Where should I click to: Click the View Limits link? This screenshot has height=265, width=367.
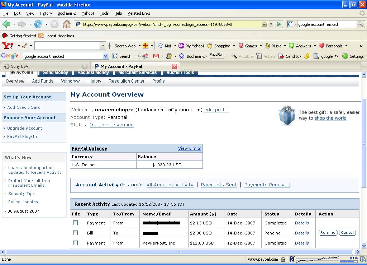(189, 148)
